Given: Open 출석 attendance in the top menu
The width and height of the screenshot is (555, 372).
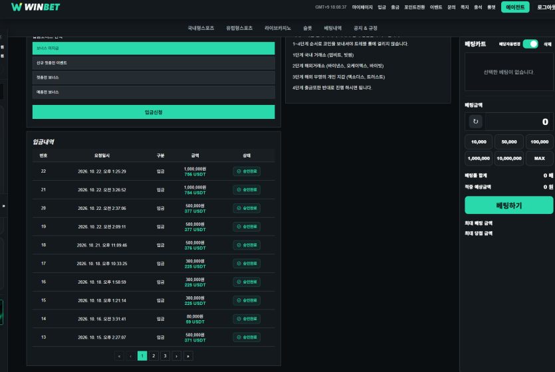Looking at the screenshot, I should (x=478, y=7).
